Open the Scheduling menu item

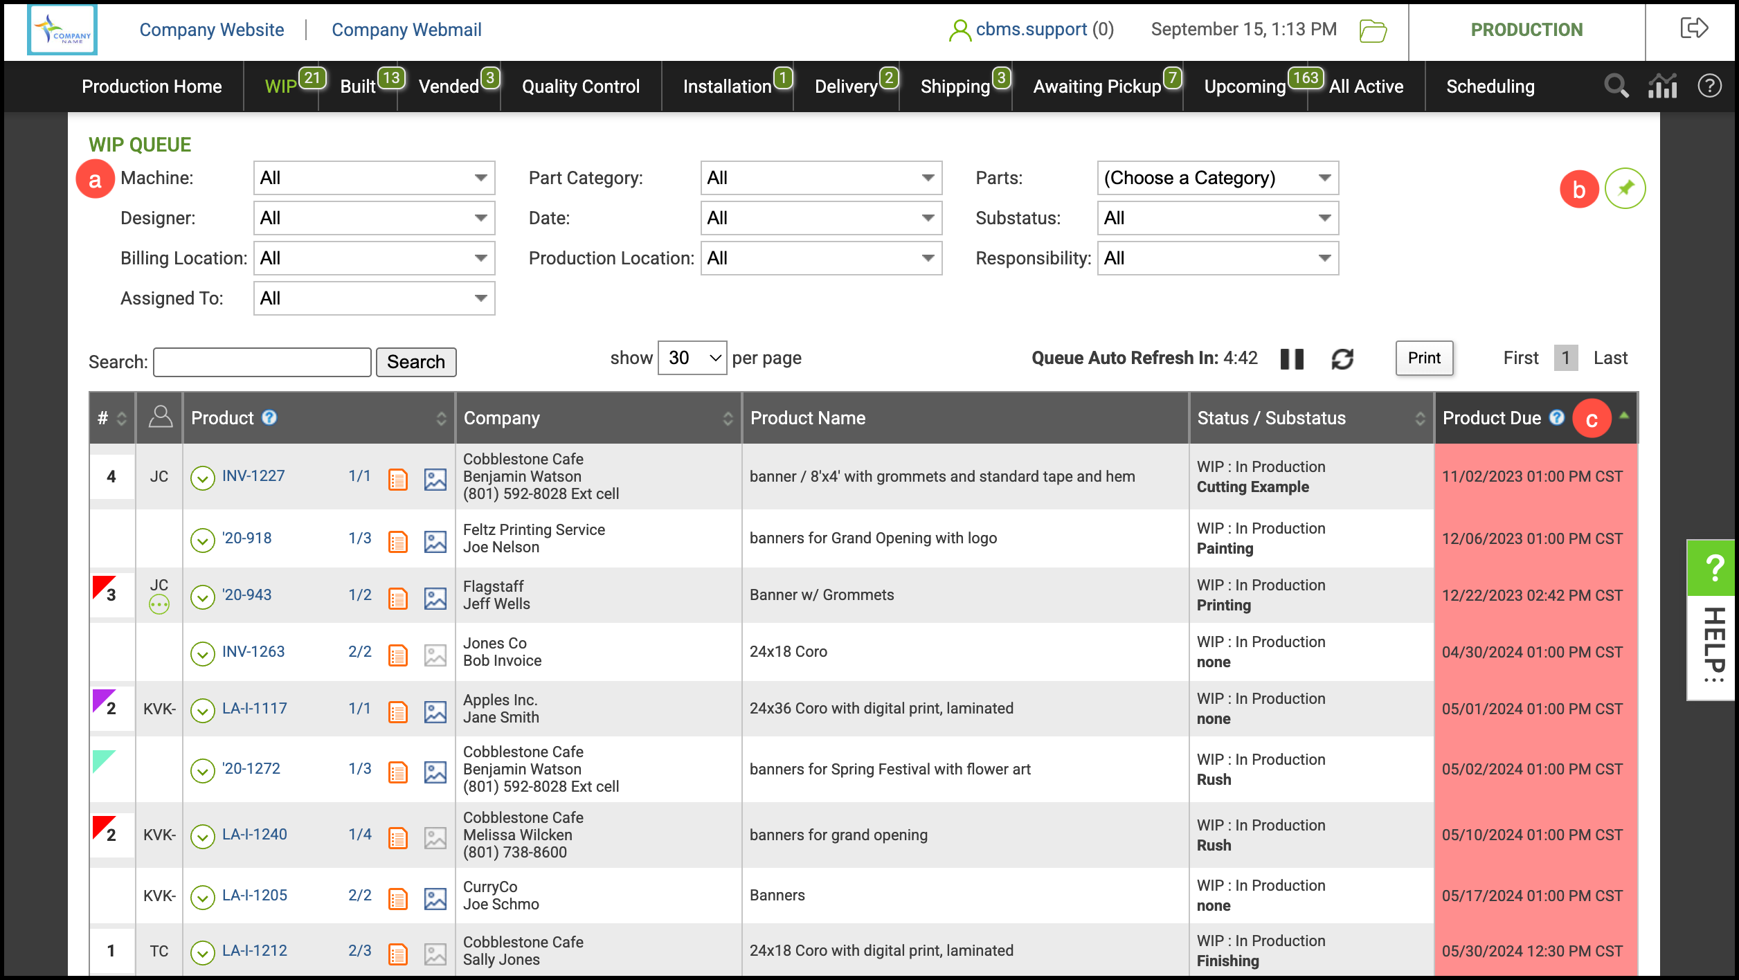coord(1490,87)
